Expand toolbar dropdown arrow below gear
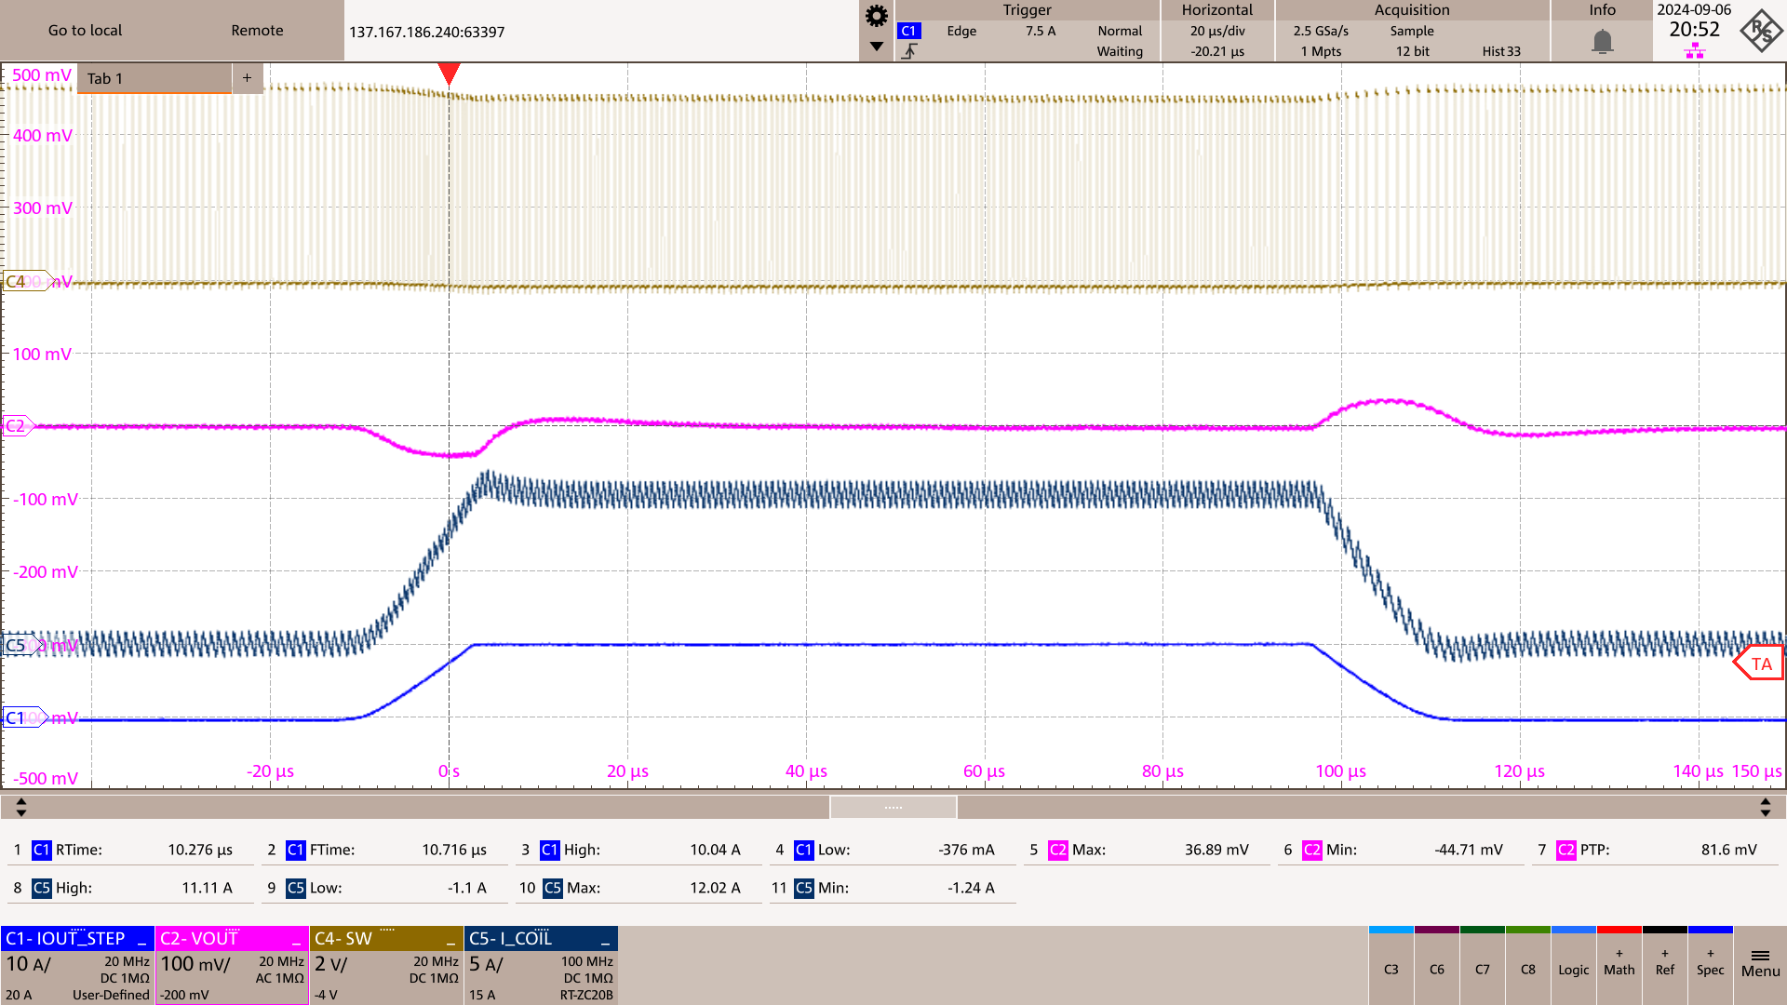The height and width of the screenshot is (1005, 1787). [876, 46]
